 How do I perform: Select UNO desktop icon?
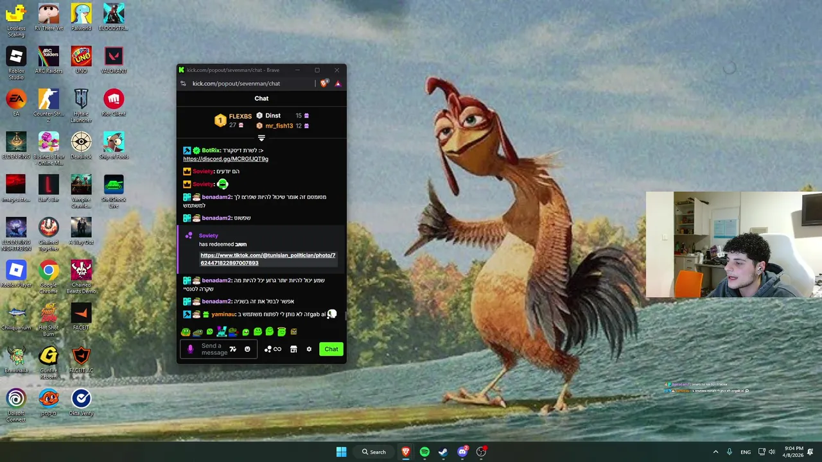pos(81,60)
